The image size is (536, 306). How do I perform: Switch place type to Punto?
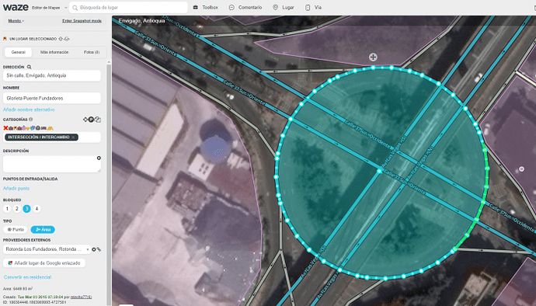pos(16,229)
